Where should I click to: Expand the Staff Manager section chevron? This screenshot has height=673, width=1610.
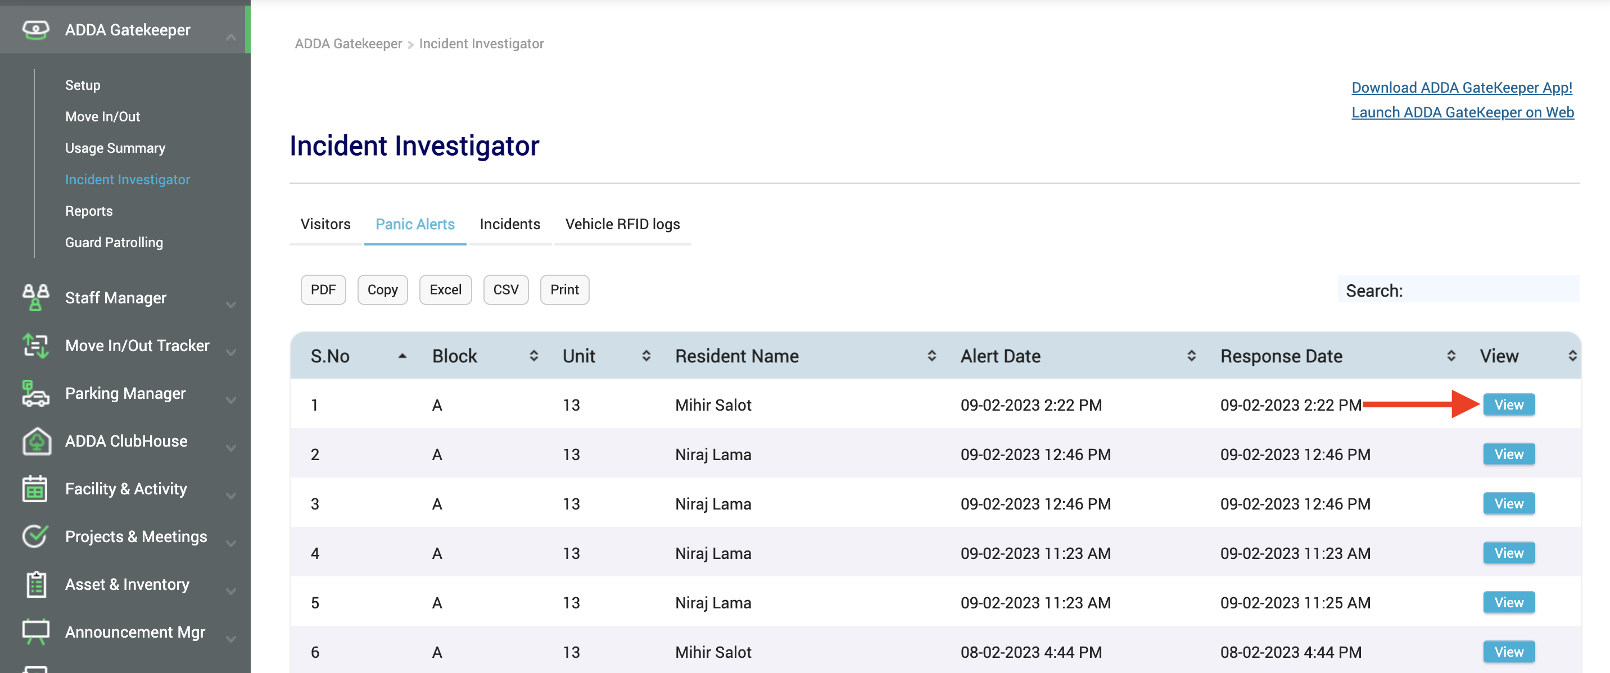point(231,304)
